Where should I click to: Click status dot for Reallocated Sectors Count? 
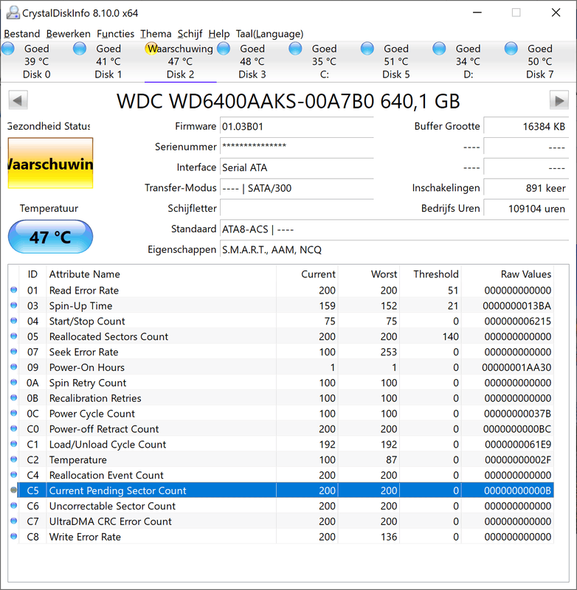click(x=14, y=336)
